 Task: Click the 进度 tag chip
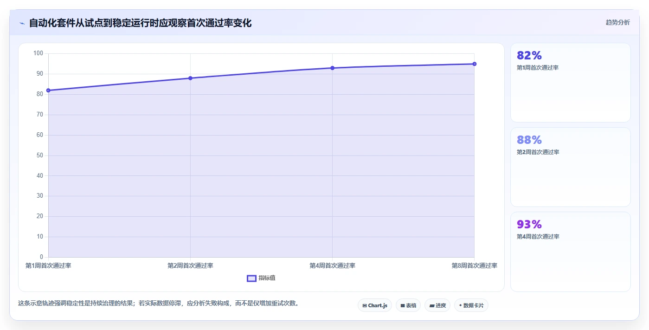tap(437, 305)
